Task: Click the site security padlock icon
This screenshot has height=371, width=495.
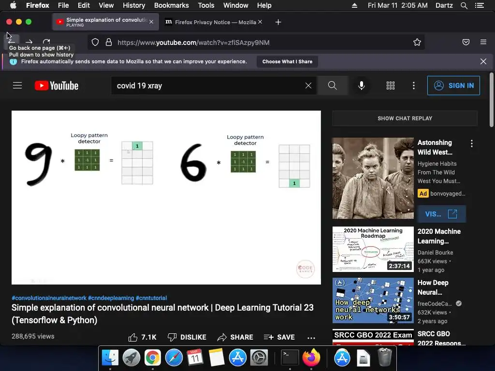Action: (109, 43)
